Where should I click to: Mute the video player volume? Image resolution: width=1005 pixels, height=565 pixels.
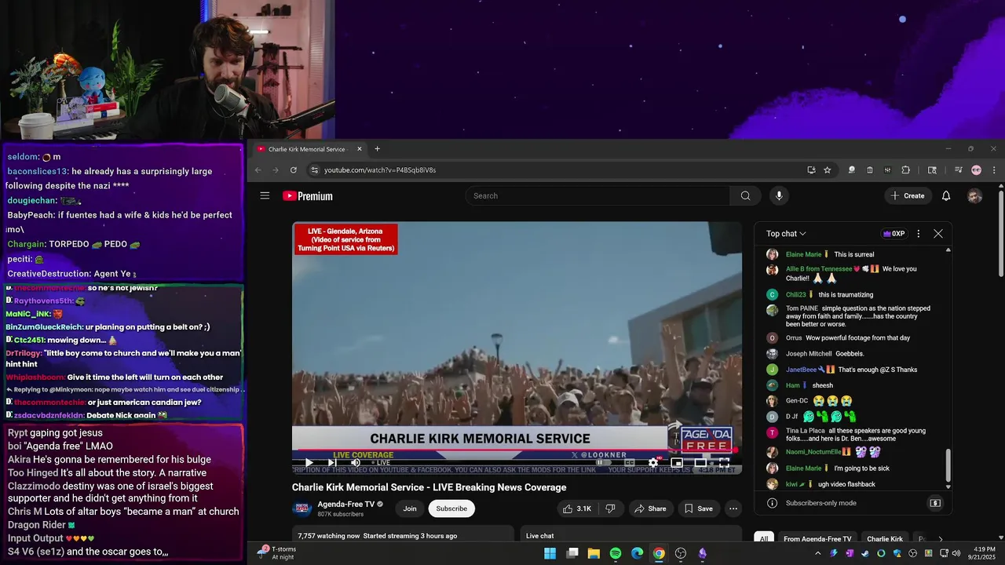tap(355, 463)
